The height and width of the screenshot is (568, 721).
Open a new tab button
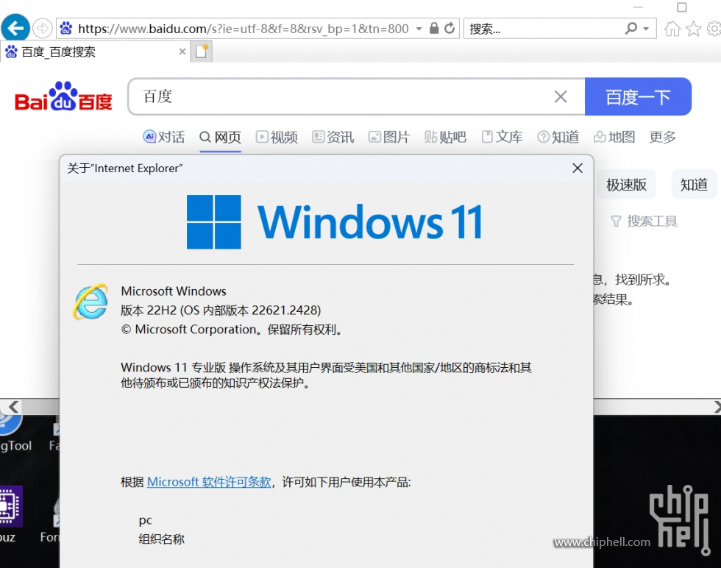pyautogui.click(x=202, y=52)
